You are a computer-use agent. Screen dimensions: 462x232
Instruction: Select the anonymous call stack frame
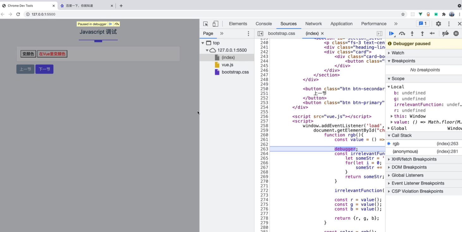pyautogui.click(x=405, y=151)
